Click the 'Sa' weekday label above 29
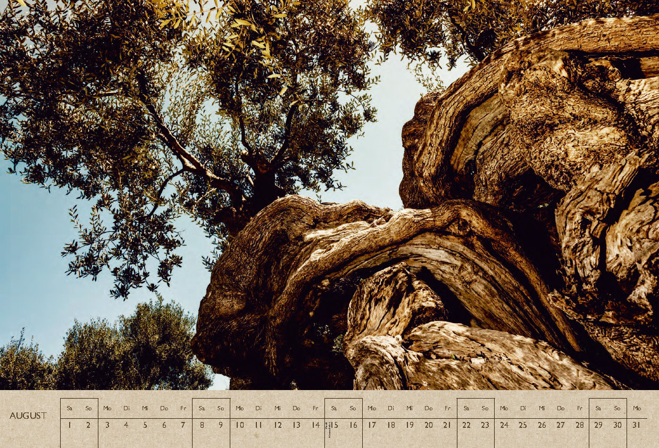Viewport: 659px width, 448px height. click(x=598, y=408)
